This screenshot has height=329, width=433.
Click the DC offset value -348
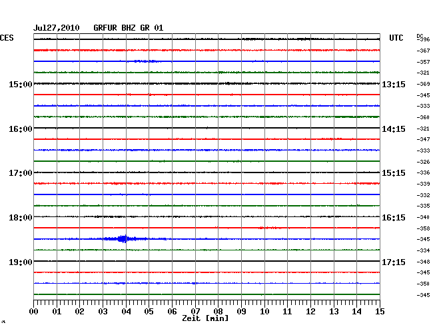pyautogui.click(x=423, y=262)
